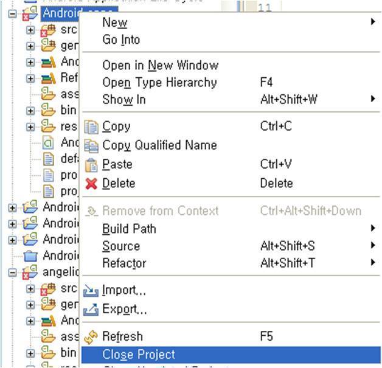382x368 pixels.
Task: Expand bin folder in highlighted Android project
Action: (x=30, y=111)
